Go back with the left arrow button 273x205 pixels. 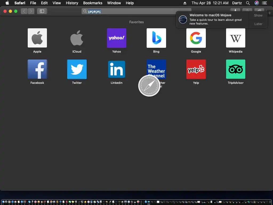(24, 11)
